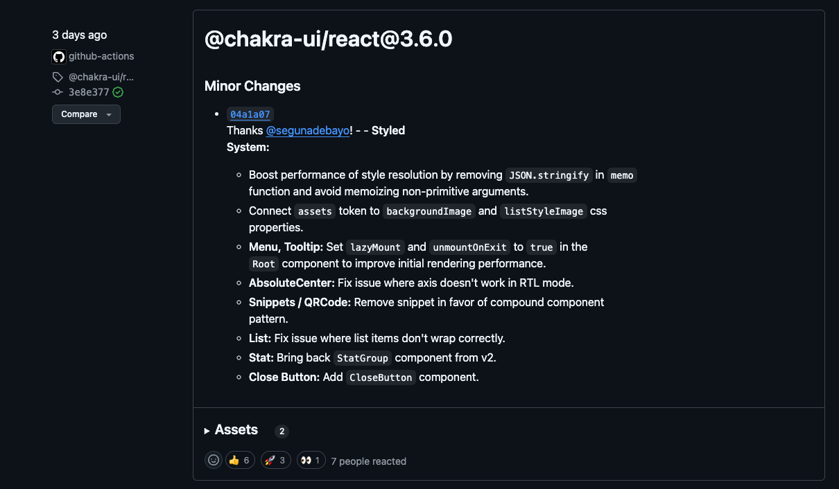Expand the Assets section
The width and height of the screenshot is (839, 489).
click(236, 430)
